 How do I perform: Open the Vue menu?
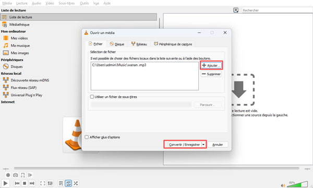click(x=96, y=3)
